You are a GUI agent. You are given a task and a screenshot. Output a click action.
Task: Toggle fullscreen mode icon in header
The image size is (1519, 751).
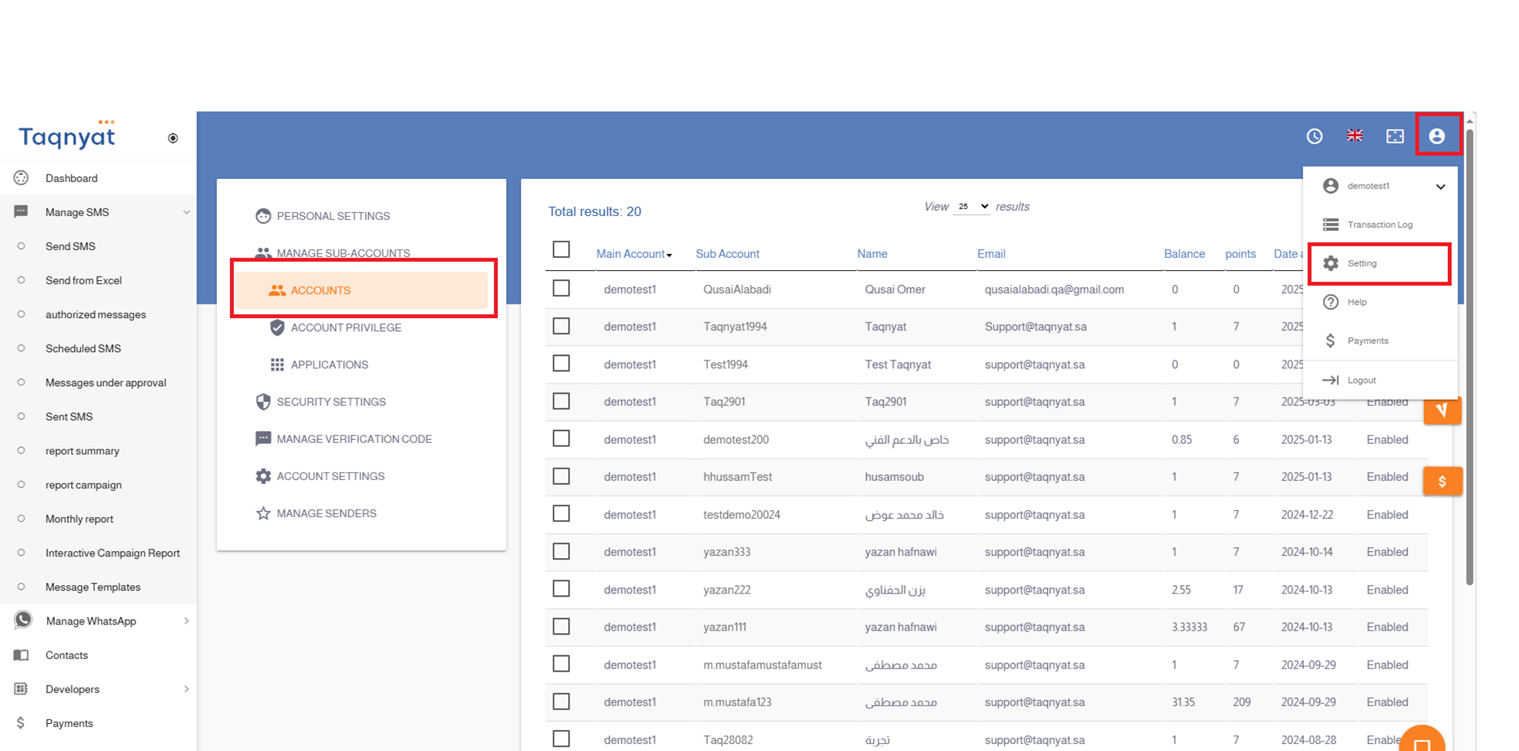click(x=1395, y=136)
